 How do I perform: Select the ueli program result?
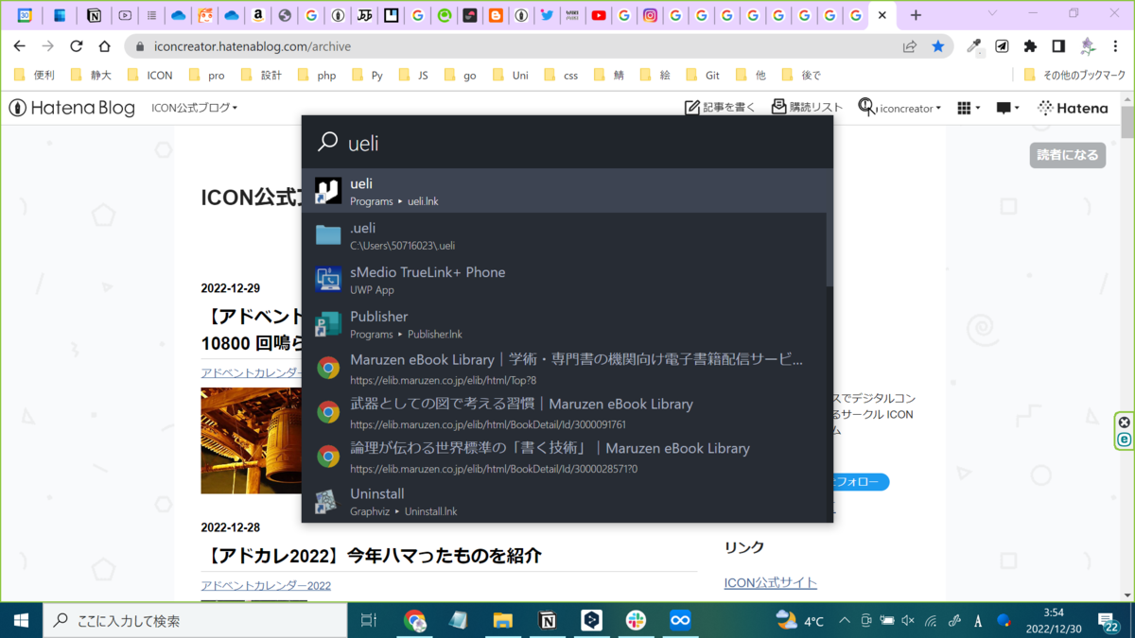567,191
